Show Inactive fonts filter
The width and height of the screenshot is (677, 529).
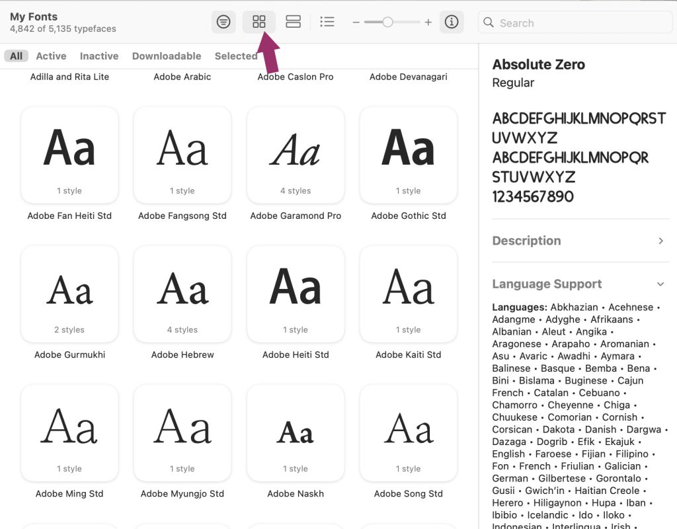99,56
